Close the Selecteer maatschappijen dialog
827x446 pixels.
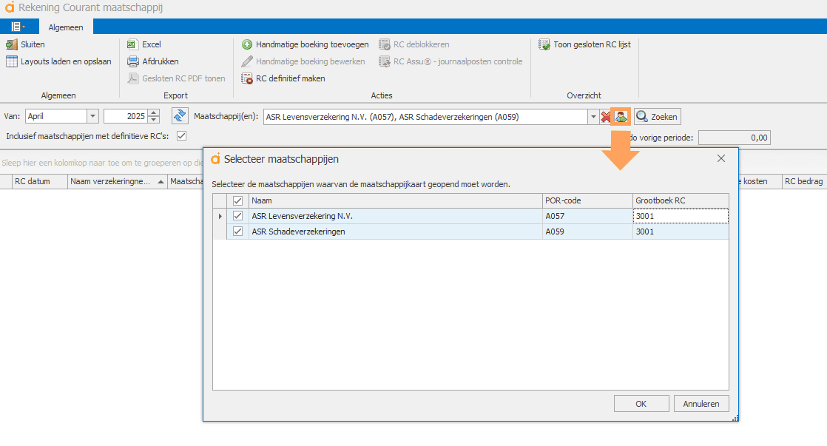click(x=721, y=159)
